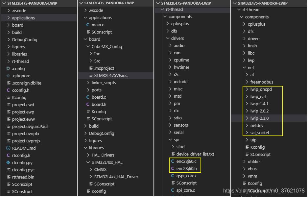Collapse the STM32L4xx_HAL folder chevron
Viewport: 308px width, 197px height.
click(88, 162)
